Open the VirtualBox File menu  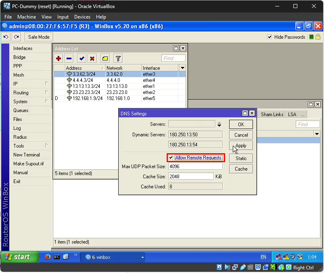8,17
